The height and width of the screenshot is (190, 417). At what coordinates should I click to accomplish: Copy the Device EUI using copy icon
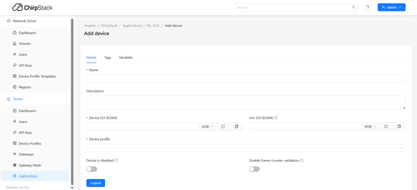point(236,127)
